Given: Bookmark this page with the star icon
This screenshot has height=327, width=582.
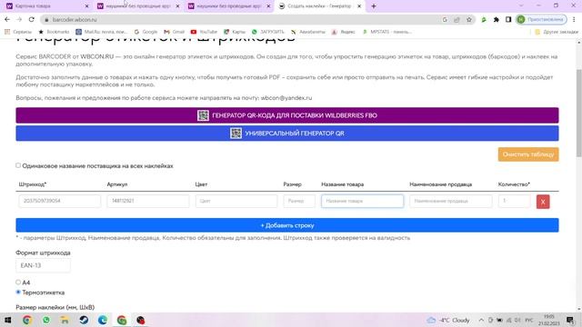Looking at the screenshot, I should 469,20.
